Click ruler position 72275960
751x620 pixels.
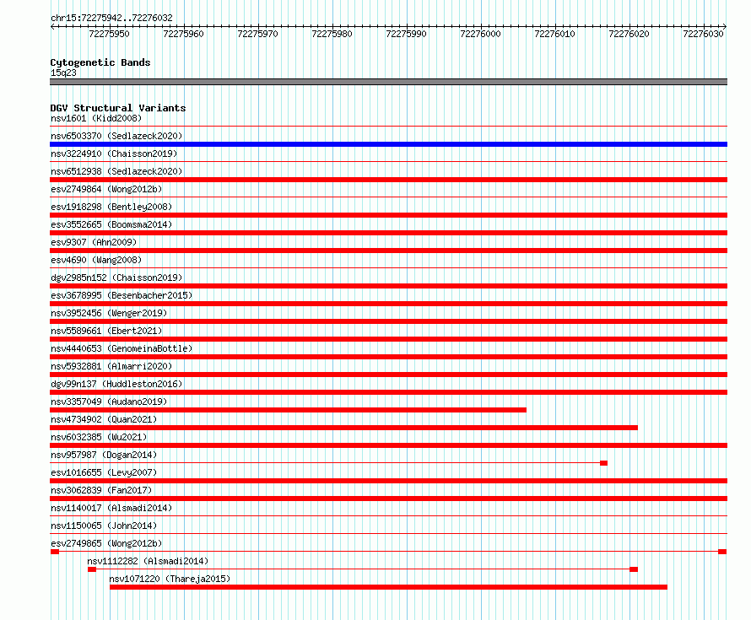(x=183, y=34)
